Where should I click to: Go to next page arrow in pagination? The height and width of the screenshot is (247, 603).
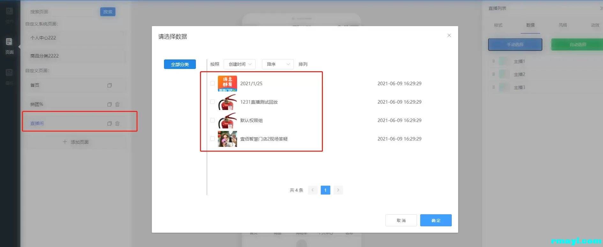tap(338, 190)
